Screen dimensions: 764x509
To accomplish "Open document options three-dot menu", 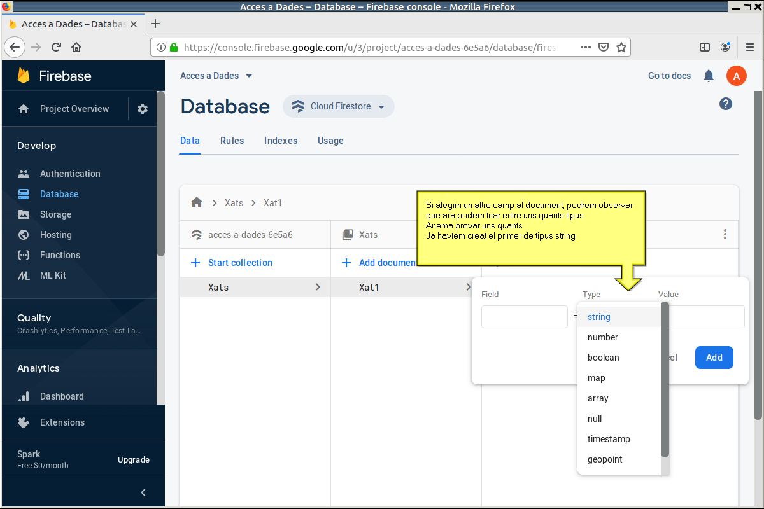I will tap(725, 235).
